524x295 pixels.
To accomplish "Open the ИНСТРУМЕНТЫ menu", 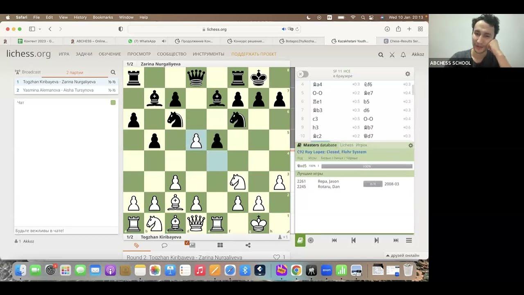I will [x=209, y=54].
